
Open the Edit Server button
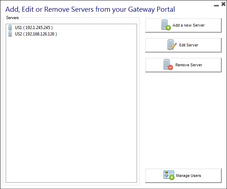[183, 45]
